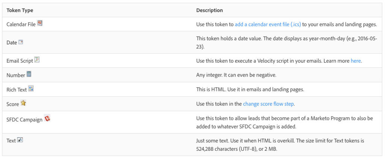Click the Rich Text token icon
The image size is (385, 159).
click(x=31, y=88)
